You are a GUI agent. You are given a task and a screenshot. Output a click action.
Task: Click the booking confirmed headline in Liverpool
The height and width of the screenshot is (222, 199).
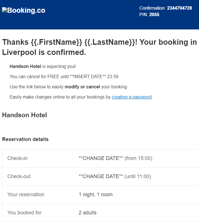point(100,47)
